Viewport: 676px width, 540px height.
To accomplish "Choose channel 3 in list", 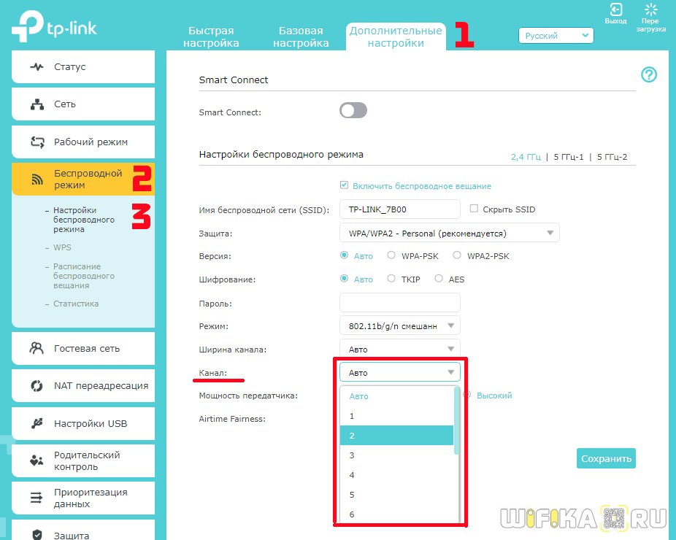I will [x=396, y=455].
